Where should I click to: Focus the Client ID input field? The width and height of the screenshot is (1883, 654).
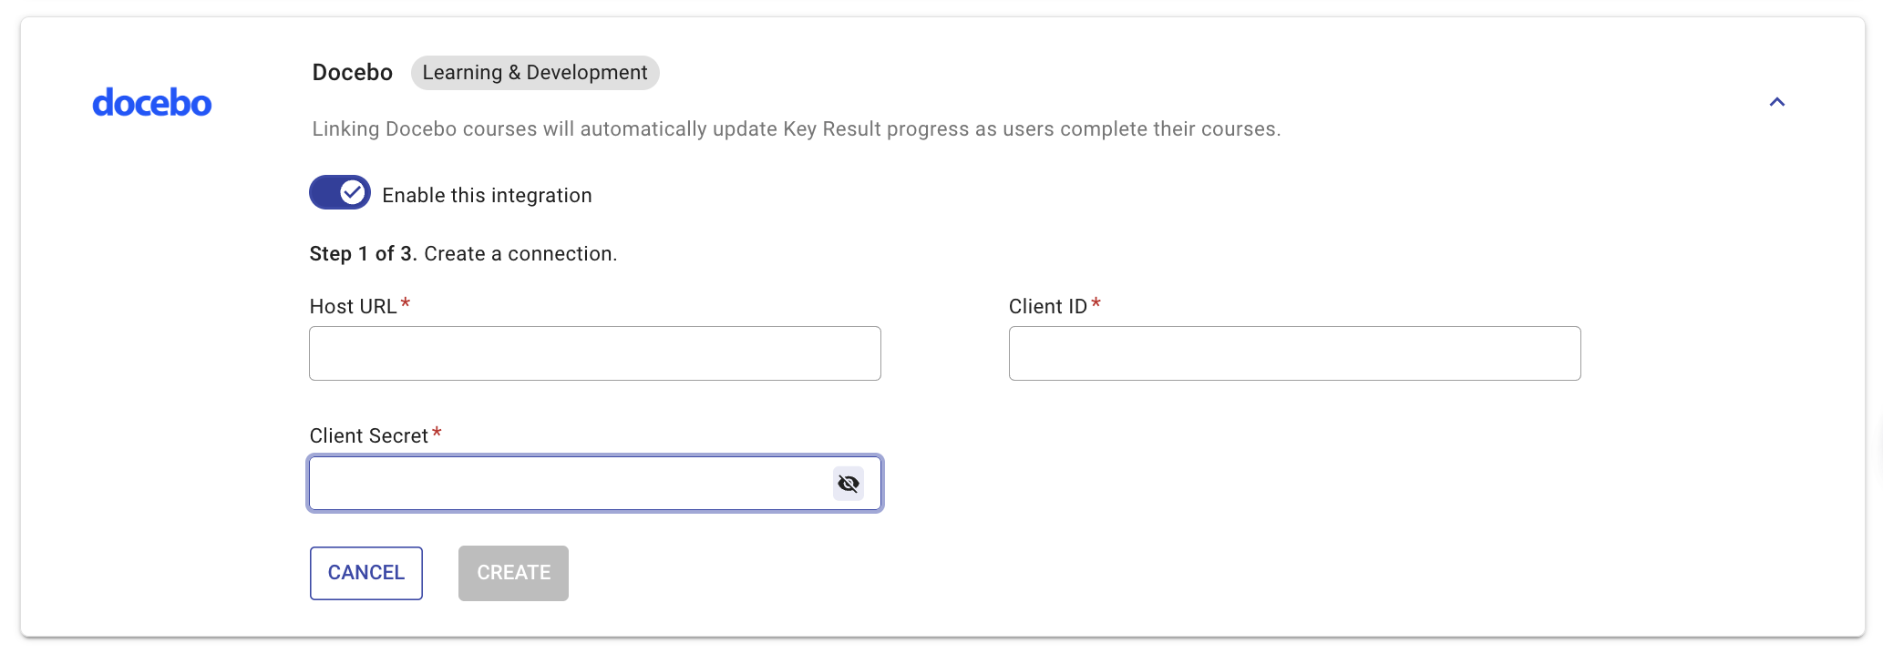pyautogui.click(x=1294, y=353)
